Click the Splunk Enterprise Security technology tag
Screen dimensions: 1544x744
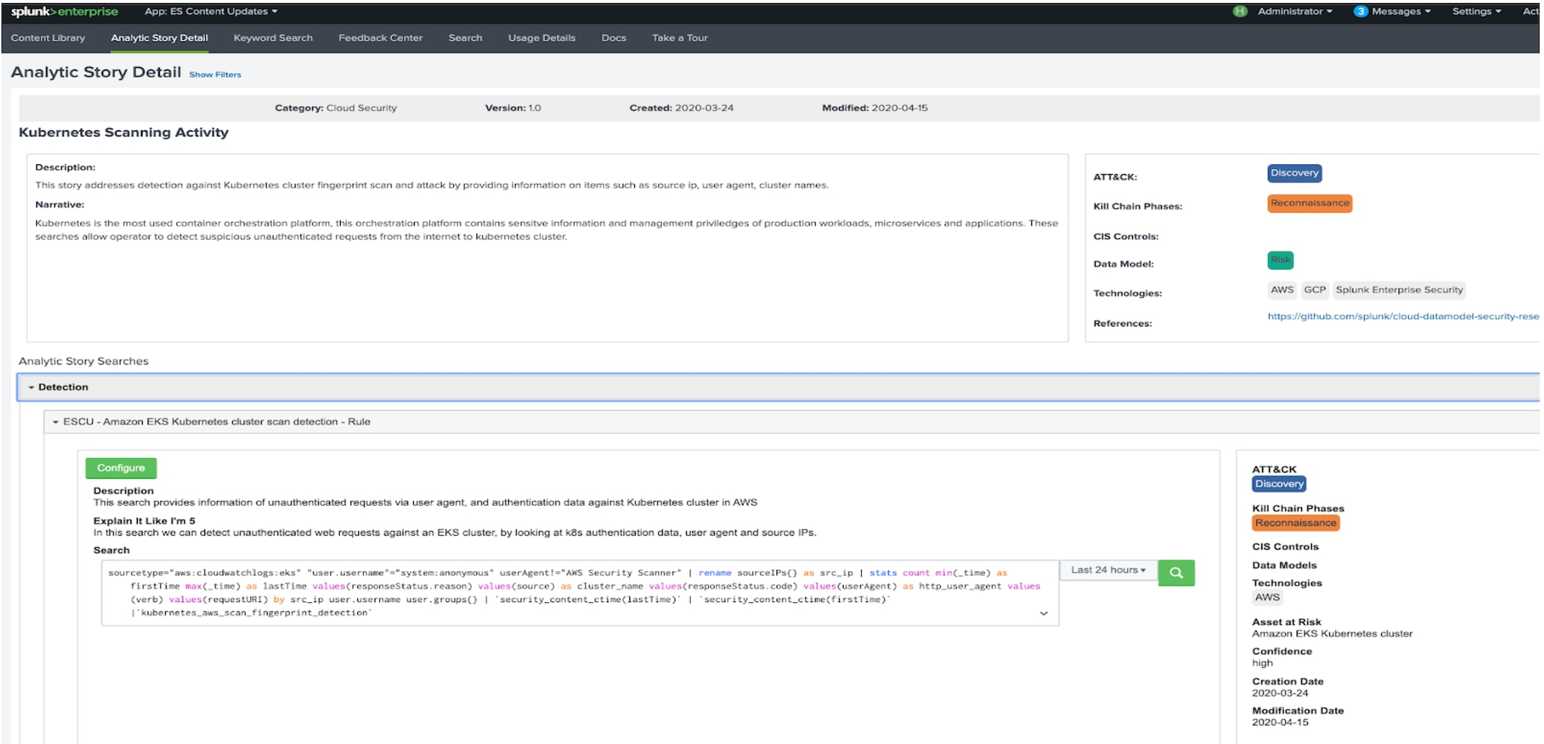(x=1399, y=289)
